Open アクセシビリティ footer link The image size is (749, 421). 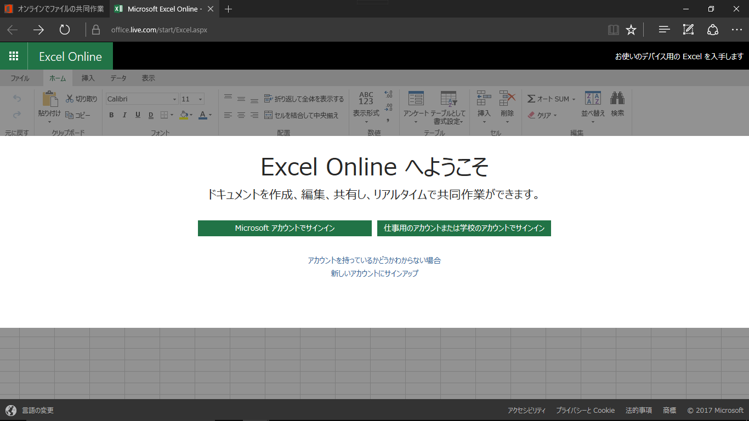point(526,410)
